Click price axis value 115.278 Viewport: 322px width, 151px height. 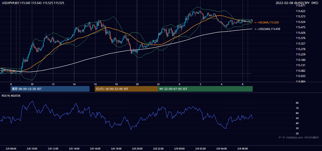pos(300,49)
